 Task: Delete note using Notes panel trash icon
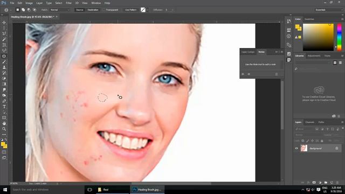tap(277, 74)
